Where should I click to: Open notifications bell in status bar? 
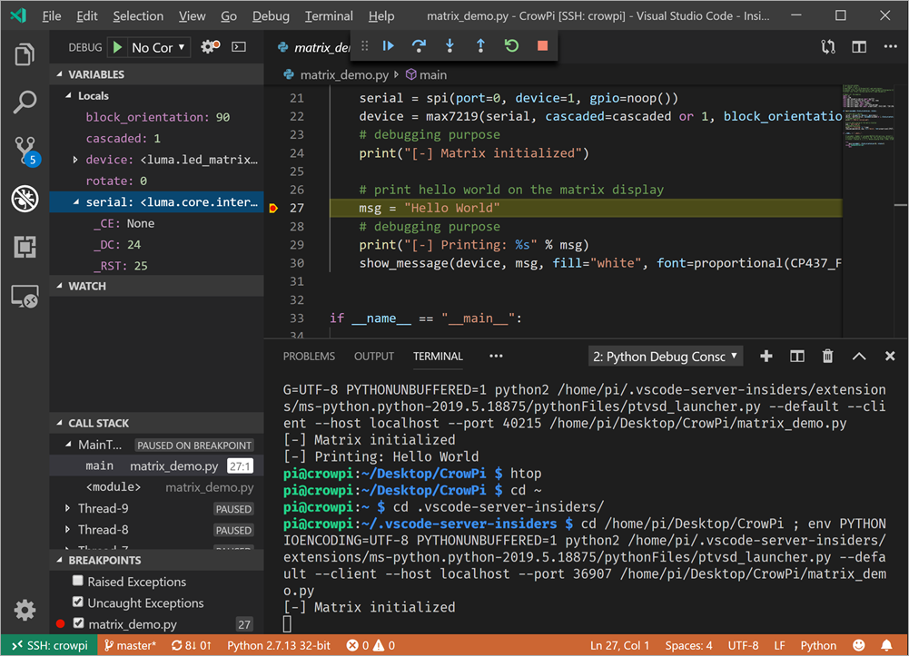(x=887, y=645)
